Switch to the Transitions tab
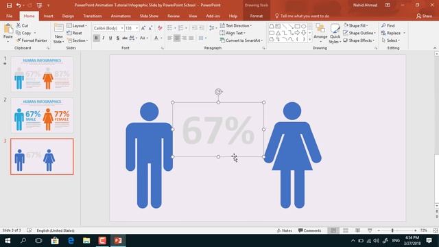The width and height of the screenshot is (439, 247). tap(93, 16)
